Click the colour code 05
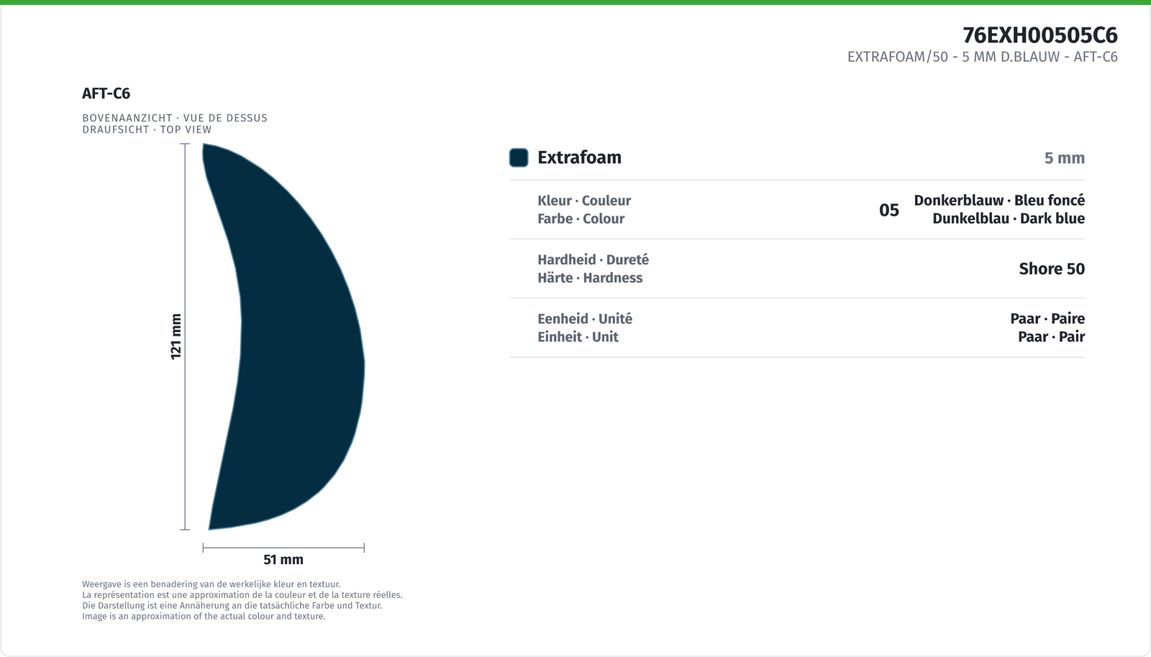This screenshot has width=1151, height=657. (x=889, y=210)
